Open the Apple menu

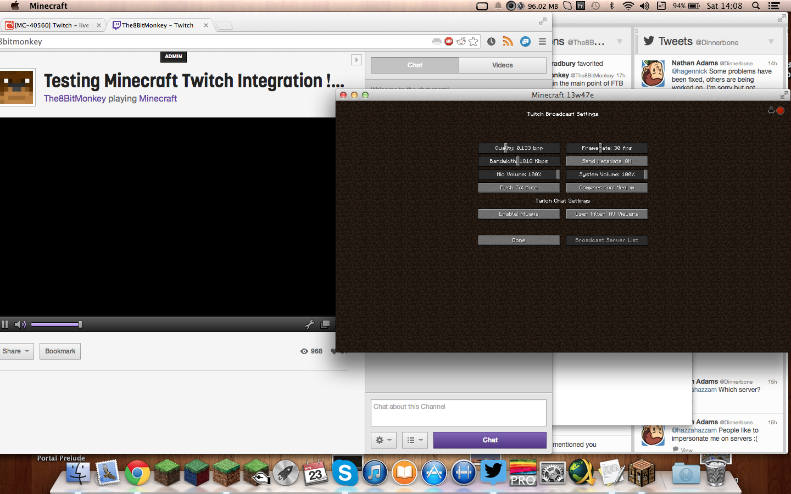15,6
